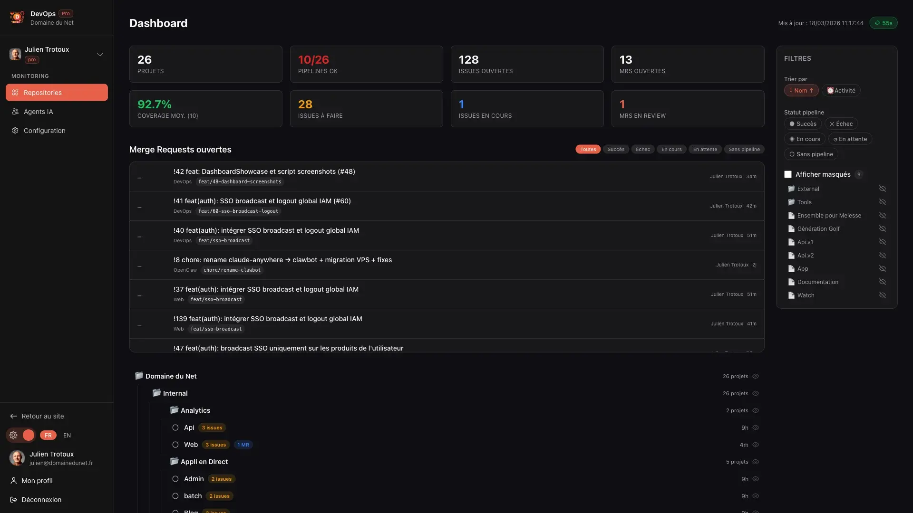
Task: Click the DevOps logo at top left
Action: 17,17
